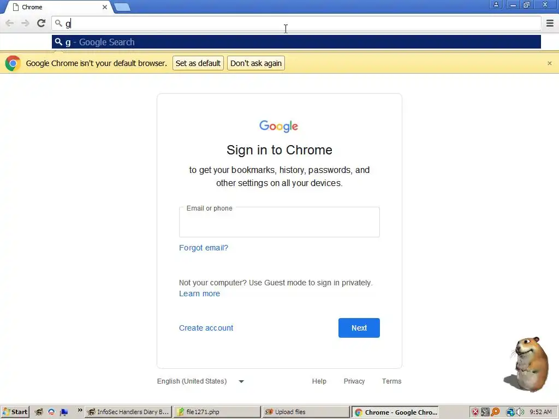Click the show desktop quick launch icon

coord(64,412)
